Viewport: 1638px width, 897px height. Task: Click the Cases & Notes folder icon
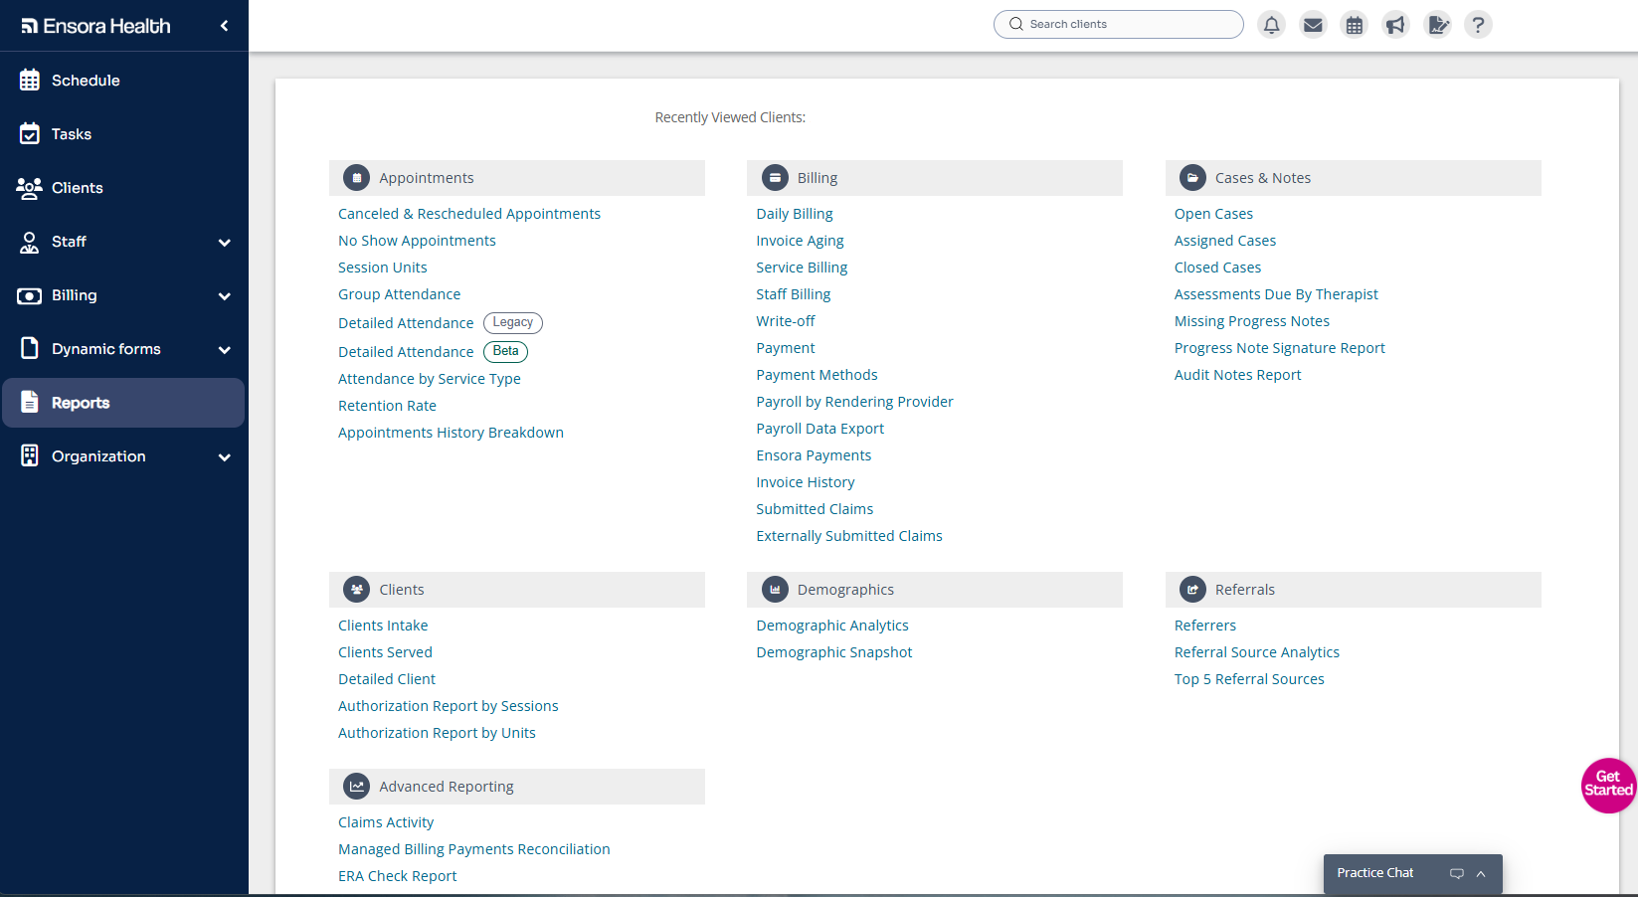click(x=1192, y=178)
